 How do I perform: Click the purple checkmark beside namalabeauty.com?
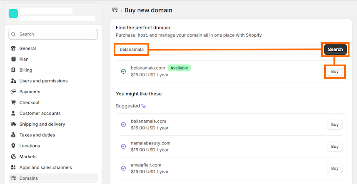pos(123,147)
